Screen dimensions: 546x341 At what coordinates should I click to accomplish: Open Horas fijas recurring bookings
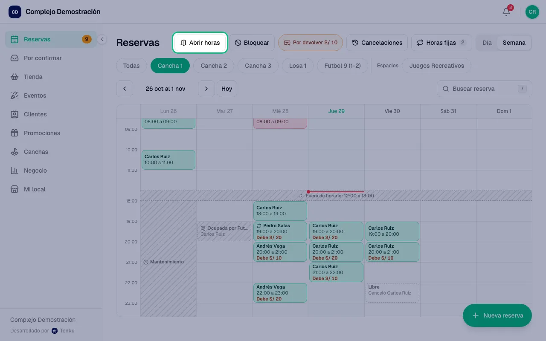[x=441, y=43]
